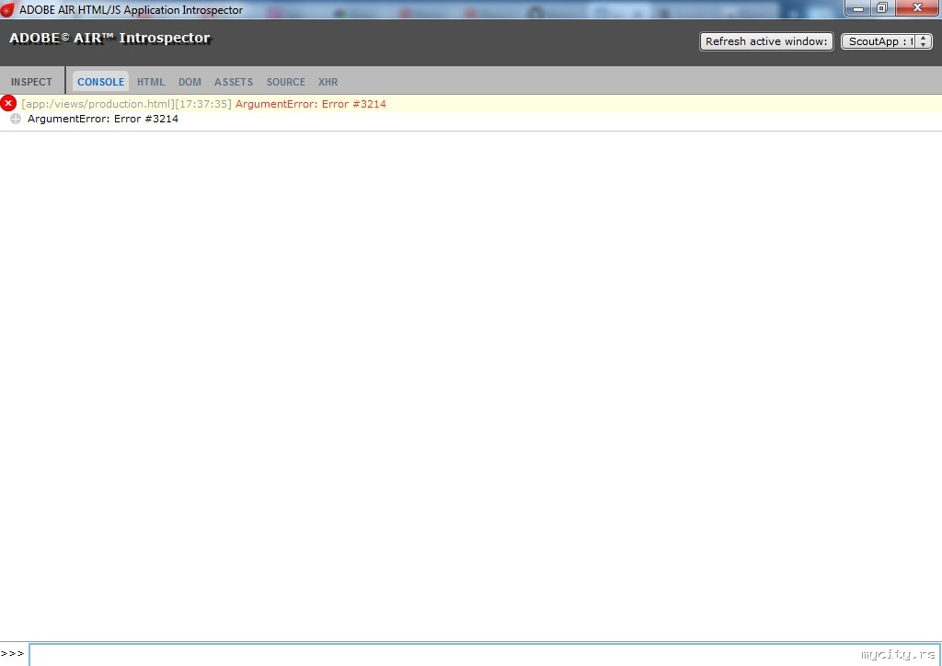This screenshot has width=942, height=666.
Task: Click the Adobe AIR app icon in title bar
Action: [x=6, y=9]
